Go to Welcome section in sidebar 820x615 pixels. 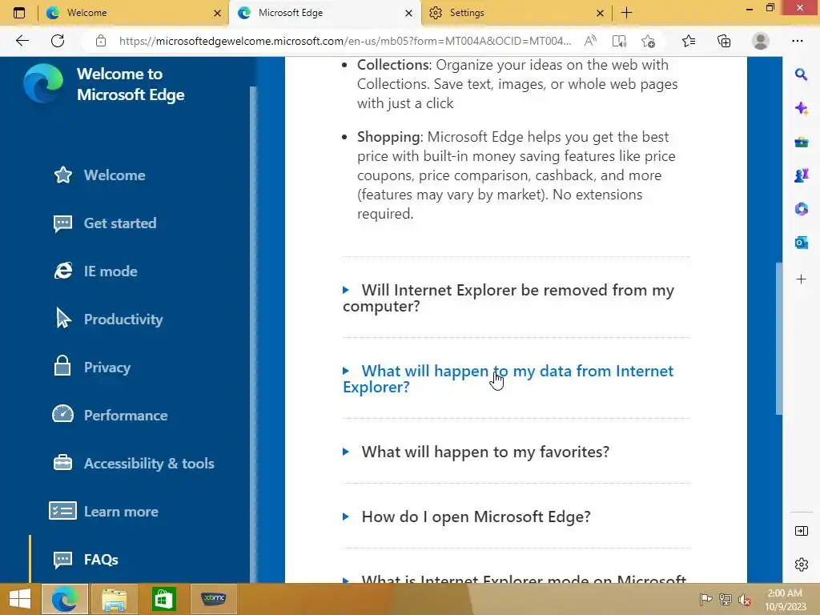coord(99,175)
